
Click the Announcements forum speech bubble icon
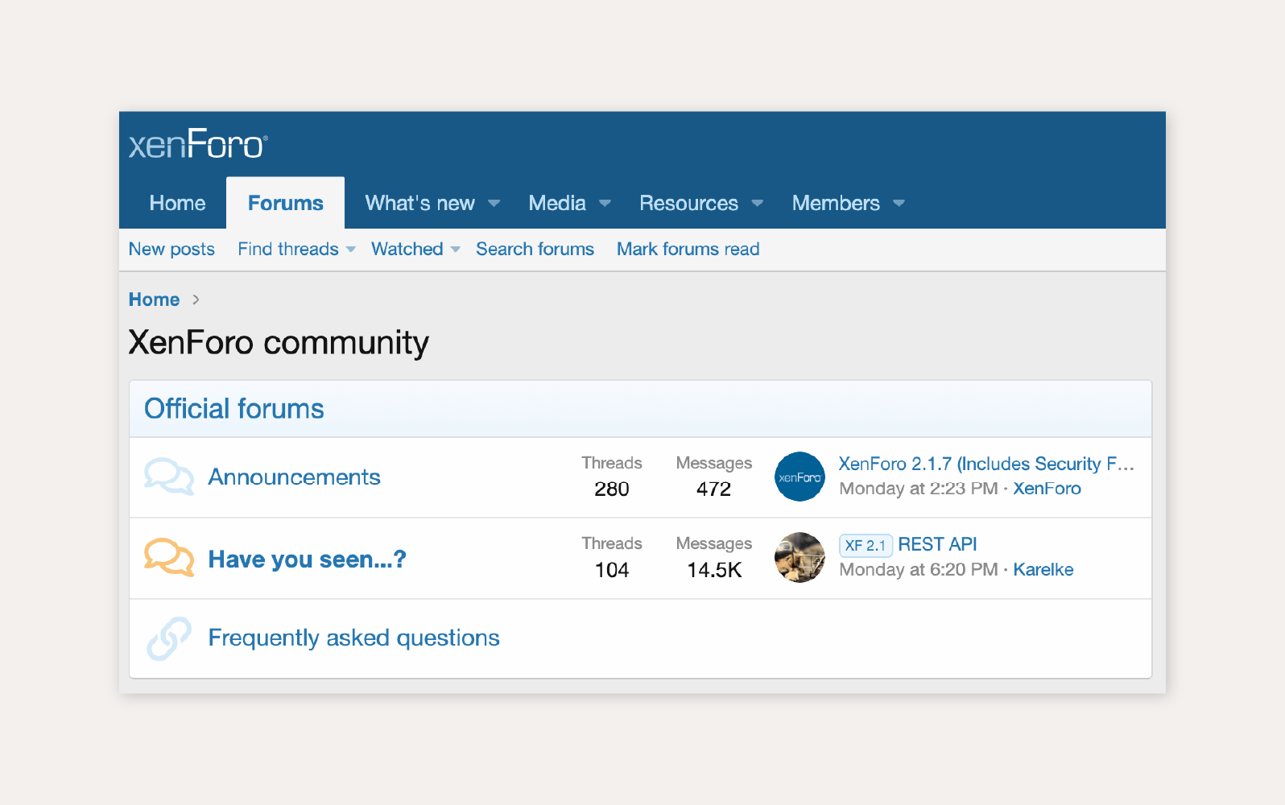point(169,477)
